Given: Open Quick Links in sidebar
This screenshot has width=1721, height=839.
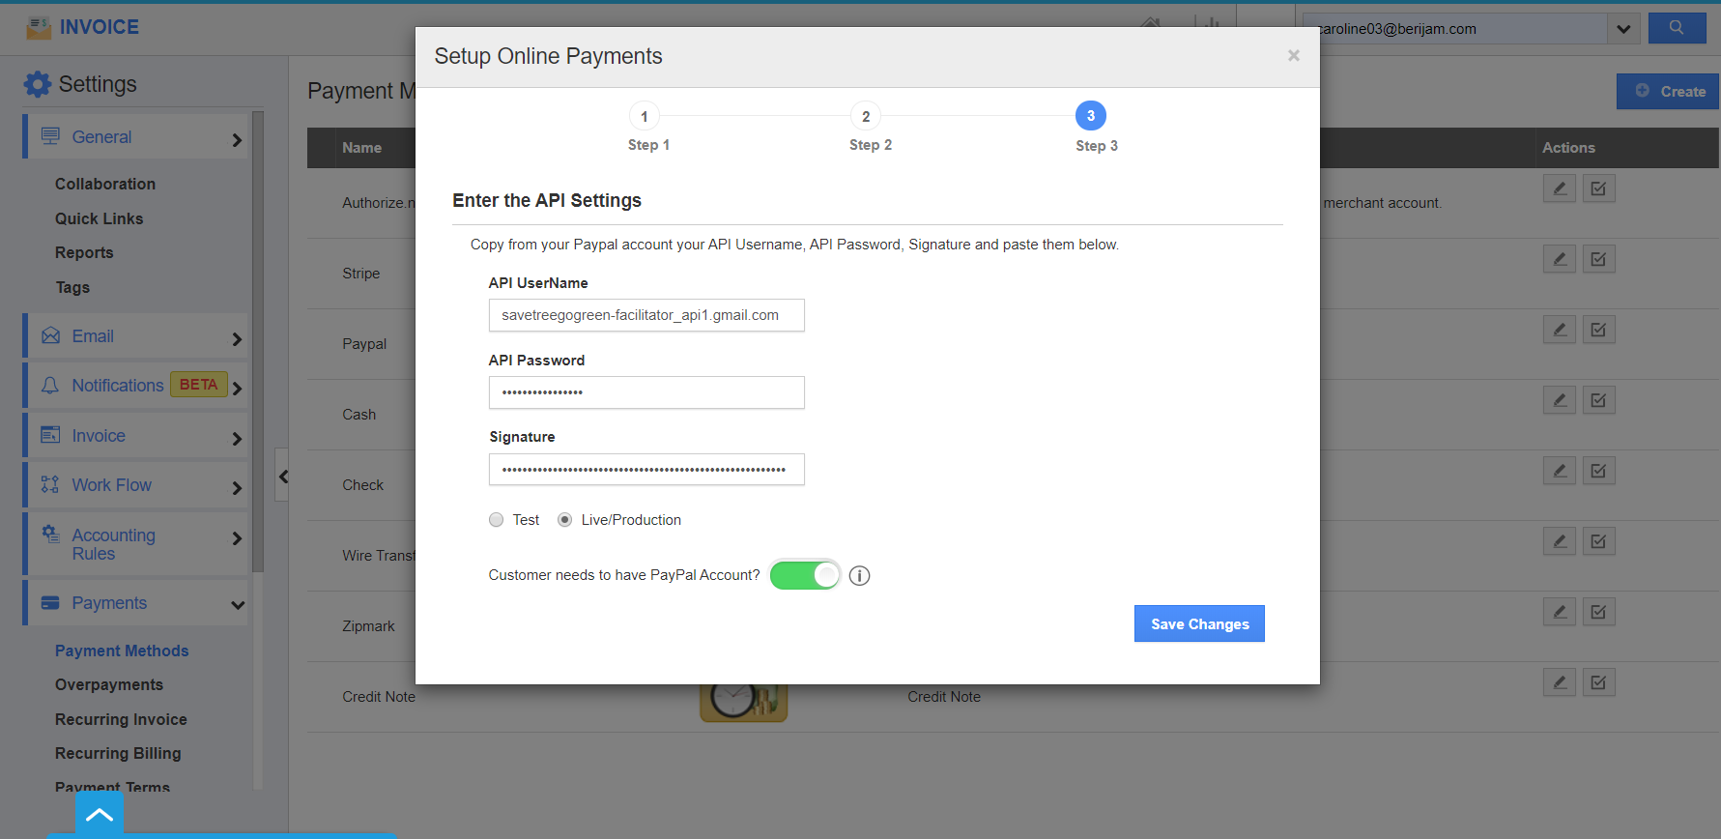Looking at the screenshot, I should pos(100,218).
